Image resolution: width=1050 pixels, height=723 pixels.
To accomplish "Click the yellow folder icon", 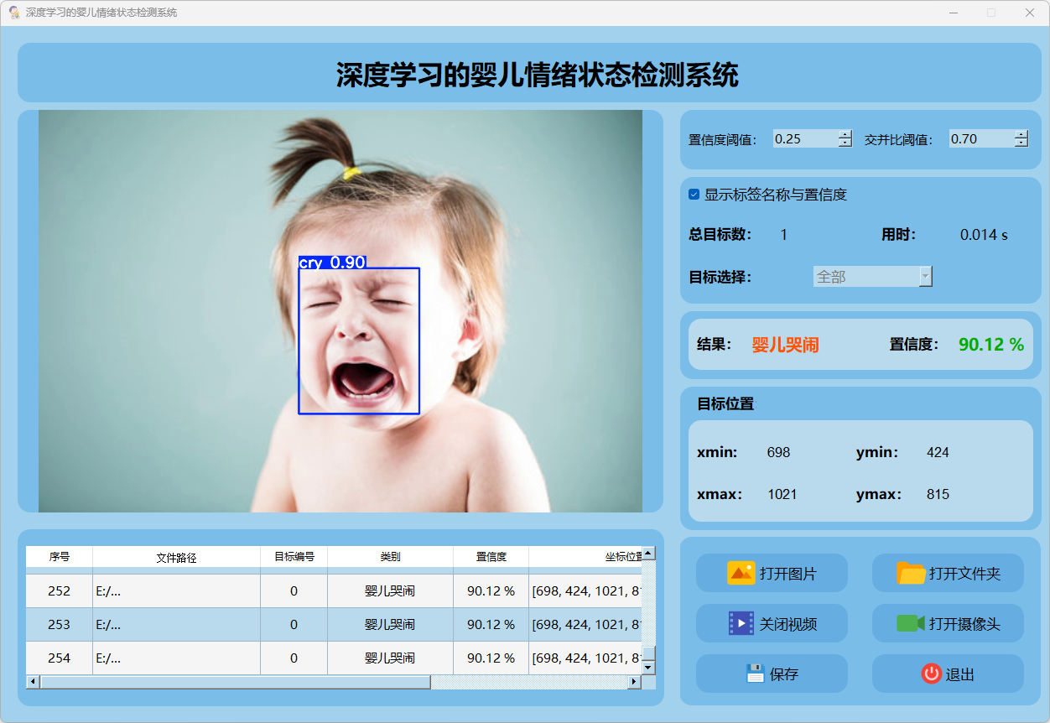I will [x=911, y=573].
